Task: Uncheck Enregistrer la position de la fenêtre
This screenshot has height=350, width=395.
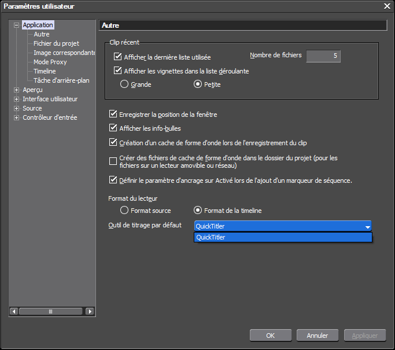Action: coord(113,115)
